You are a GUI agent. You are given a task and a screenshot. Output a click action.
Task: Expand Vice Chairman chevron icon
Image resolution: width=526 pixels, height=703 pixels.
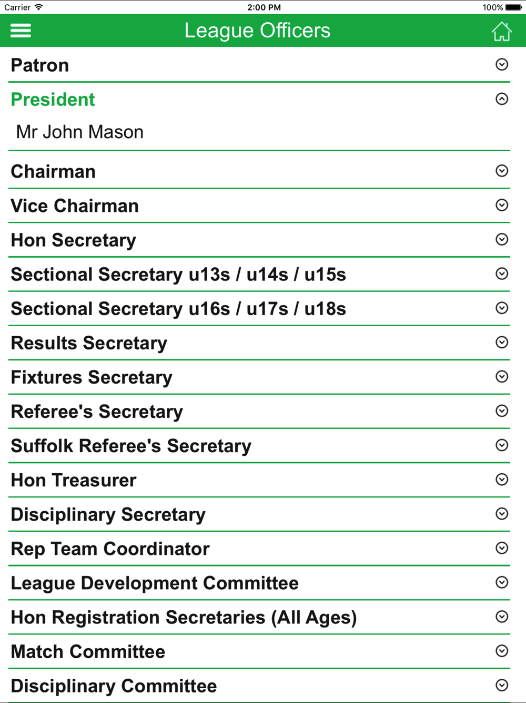coord(502,205)
